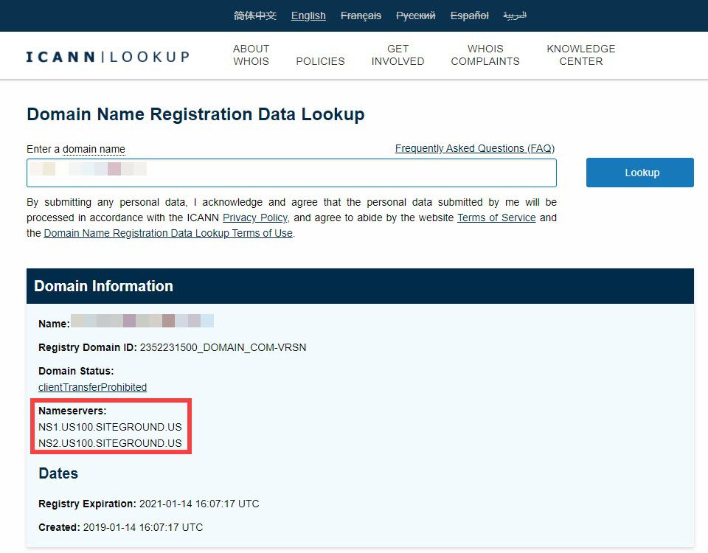Viewport: 708px width, 553px height.
Task: Open the About Whois menu item
Action: coord(251,55)
